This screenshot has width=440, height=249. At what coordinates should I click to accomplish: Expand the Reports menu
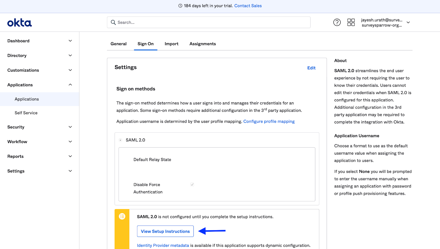click(x=40, y=156)
